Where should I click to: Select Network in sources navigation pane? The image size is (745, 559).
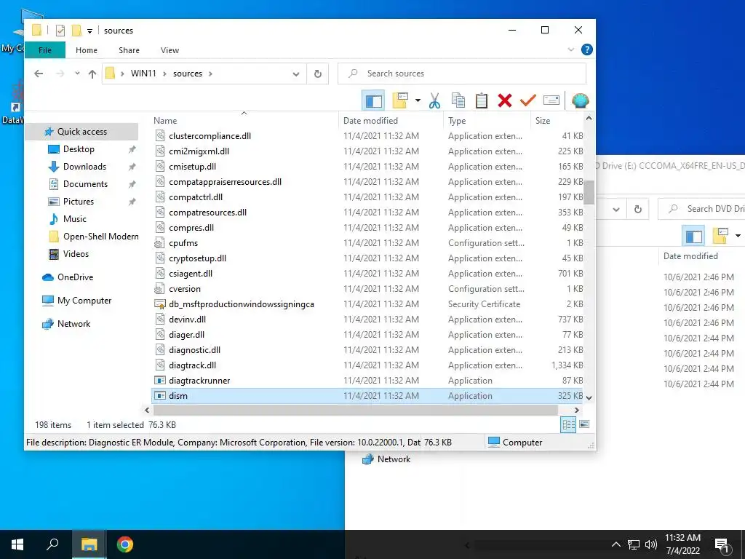tap(73, 324)
